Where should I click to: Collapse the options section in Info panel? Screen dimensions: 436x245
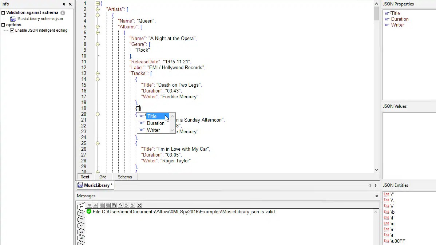[x=3, y=24]
